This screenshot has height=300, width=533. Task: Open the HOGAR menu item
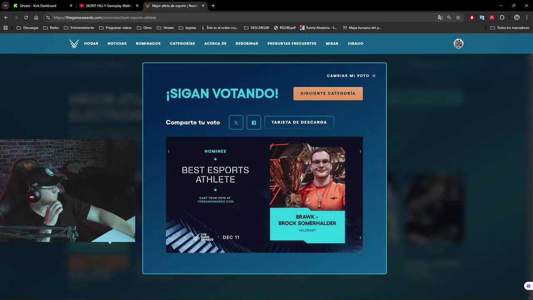click(x=91, y=44)
